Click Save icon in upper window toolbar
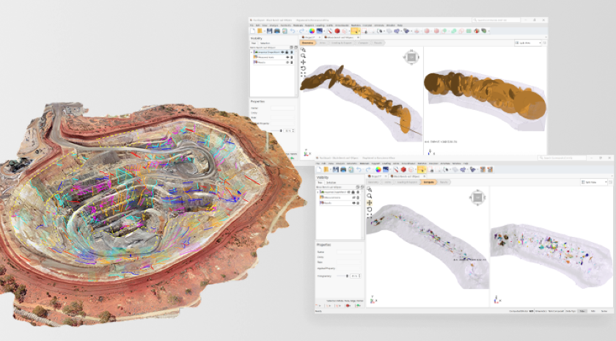This screenshot has width=616, height=341. [270, 31]
